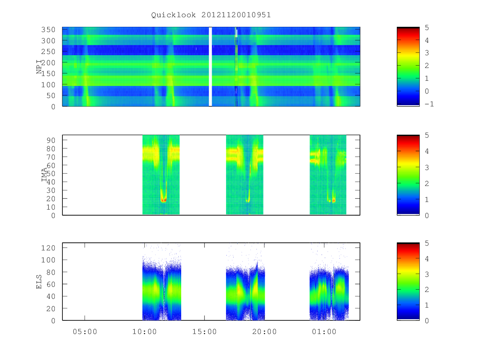The height and width of the screenshot is (360, 480).
Task: Click the -1 label on NPI colorbar
Action: click(x=429, y=104)
